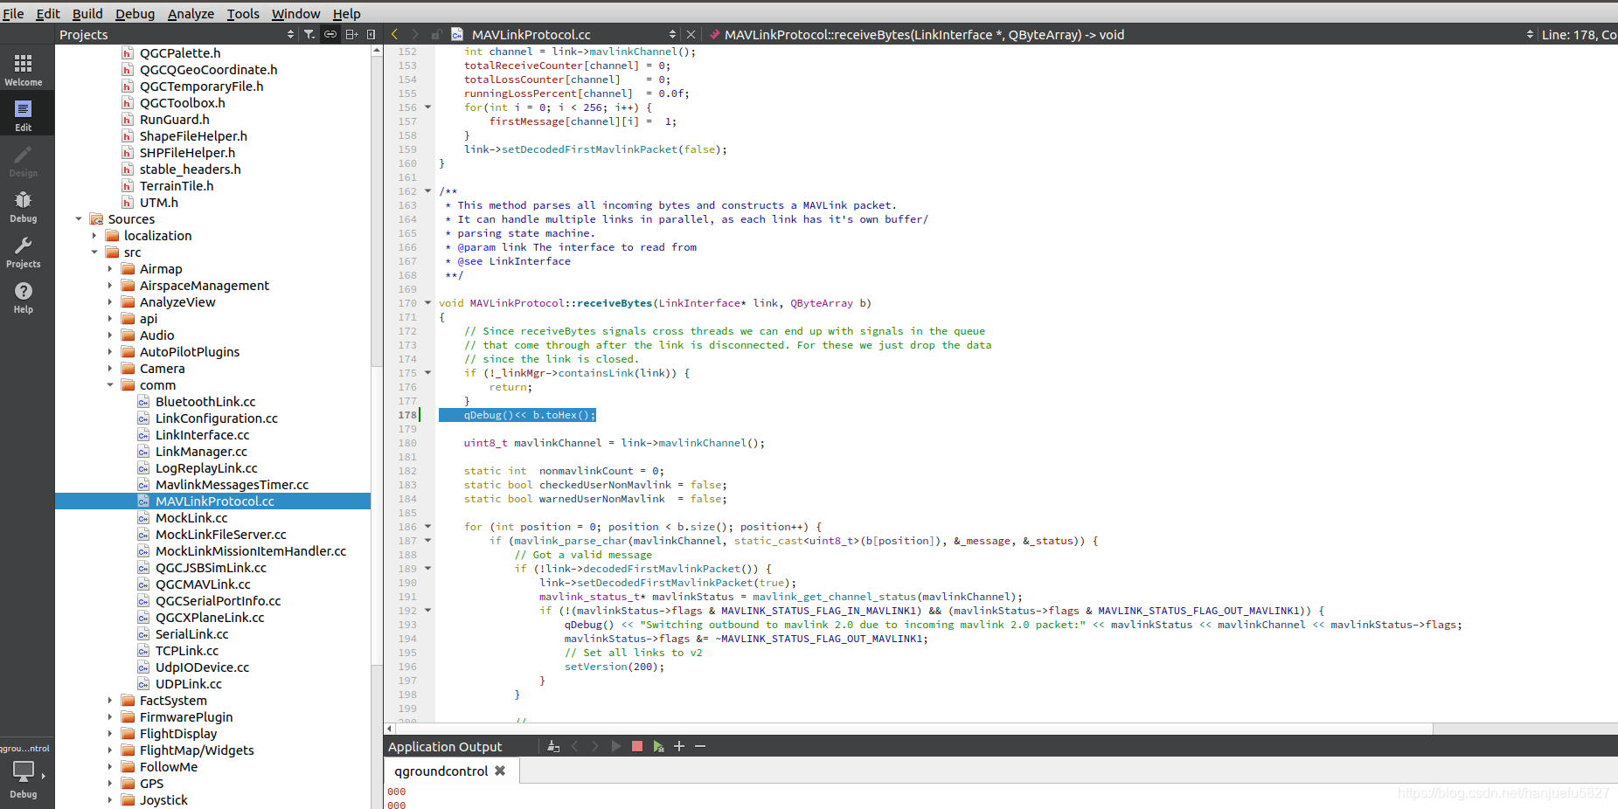The width and height of the screenshot is (1618, 809).
Task: Open the Help menu in the menu bar
Action: pyautogui.click(x=346, y=13)
